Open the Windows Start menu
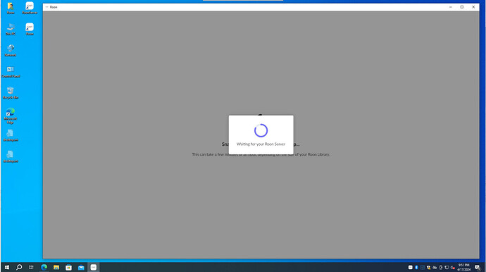 tap(7, 267)
